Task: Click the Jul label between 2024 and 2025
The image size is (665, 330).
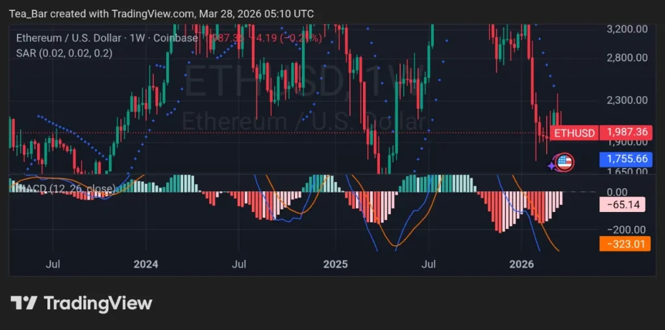Action: point(239,265)
